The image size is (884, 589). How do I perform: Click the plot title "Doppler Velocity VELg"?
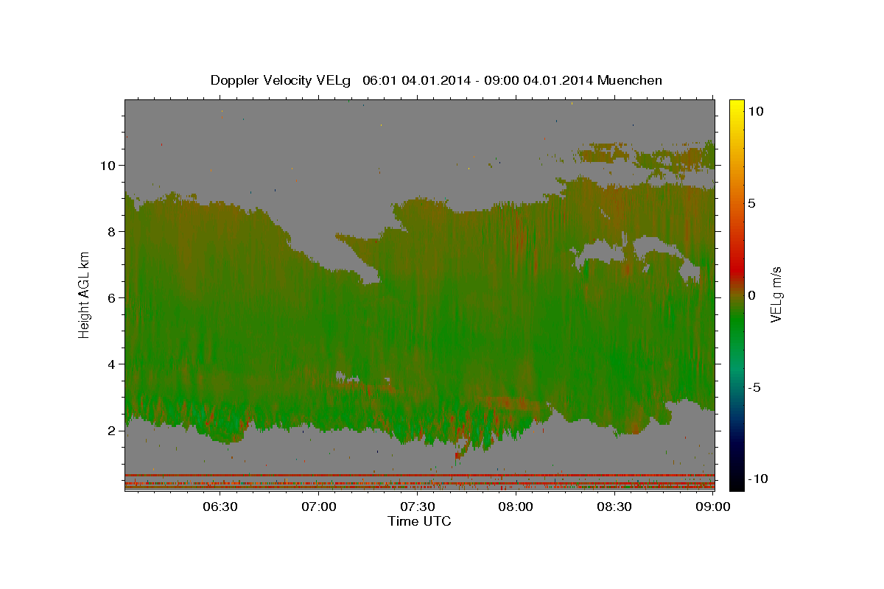281,80
